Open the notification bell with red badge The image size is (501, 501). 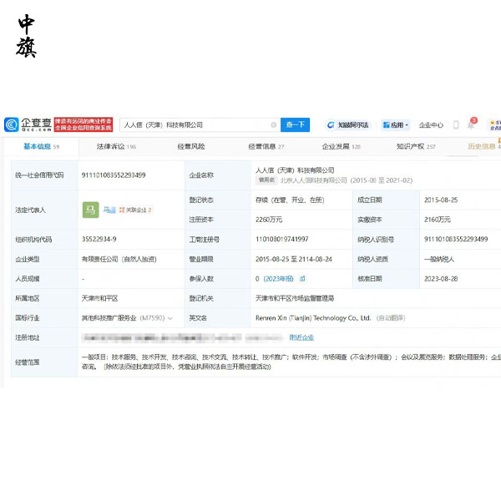[471, 124]
